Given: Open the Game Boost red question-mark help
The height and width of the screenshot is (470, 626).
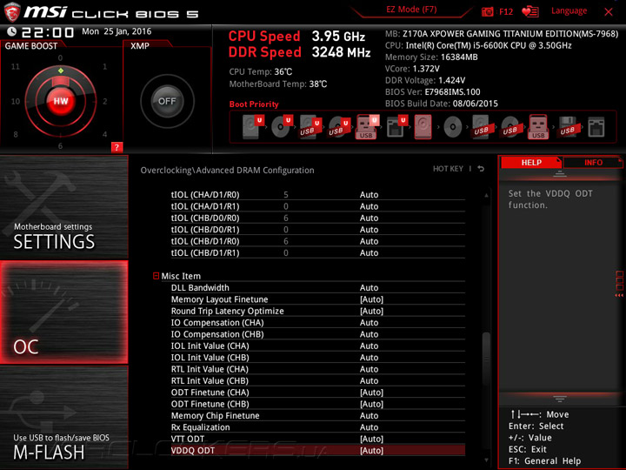Looking at the screenshot, I should 117,147.
